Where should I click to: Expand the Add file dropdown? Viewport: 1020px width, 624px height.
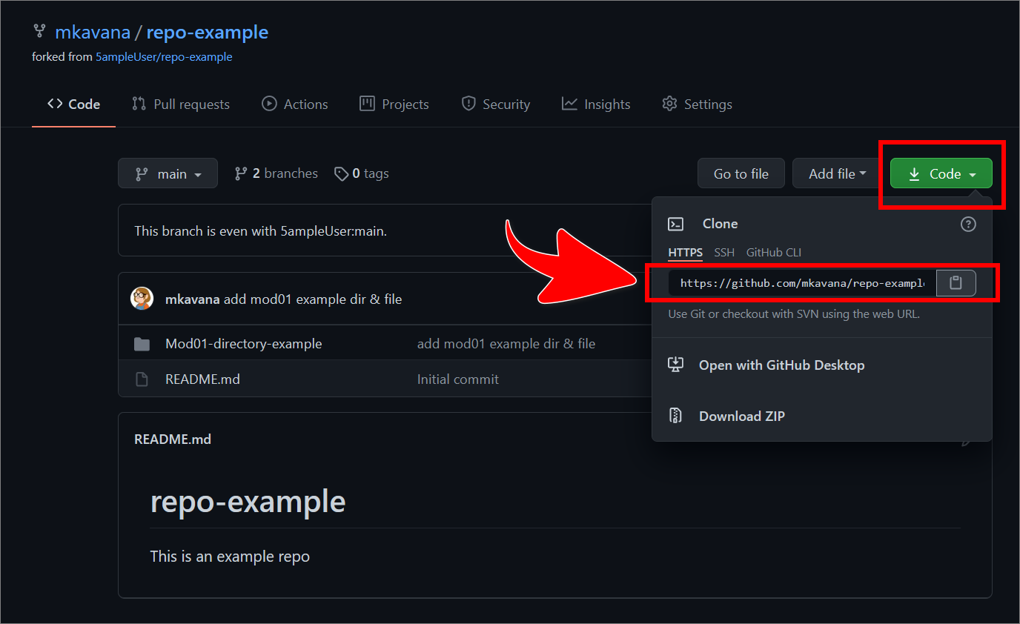[837, 173]
